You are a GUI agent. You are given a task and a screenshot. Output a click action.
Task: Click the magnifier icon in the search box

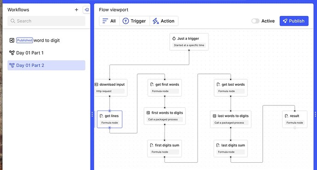13,21
